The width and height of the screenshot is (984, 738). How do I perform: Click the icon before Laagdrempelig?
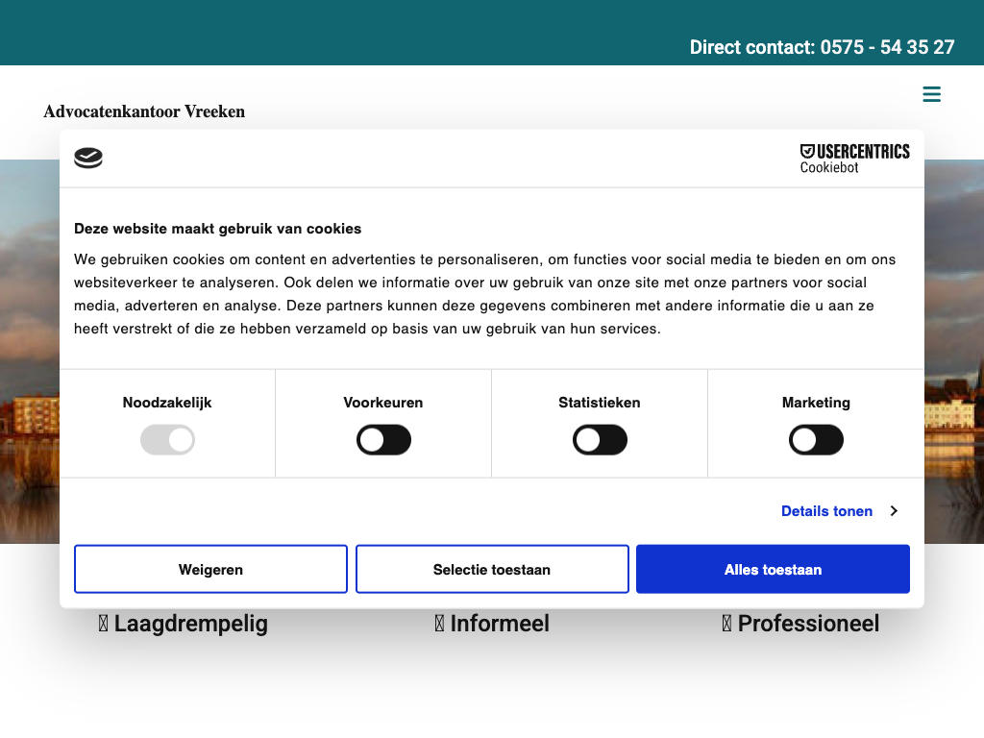point(103,624)
